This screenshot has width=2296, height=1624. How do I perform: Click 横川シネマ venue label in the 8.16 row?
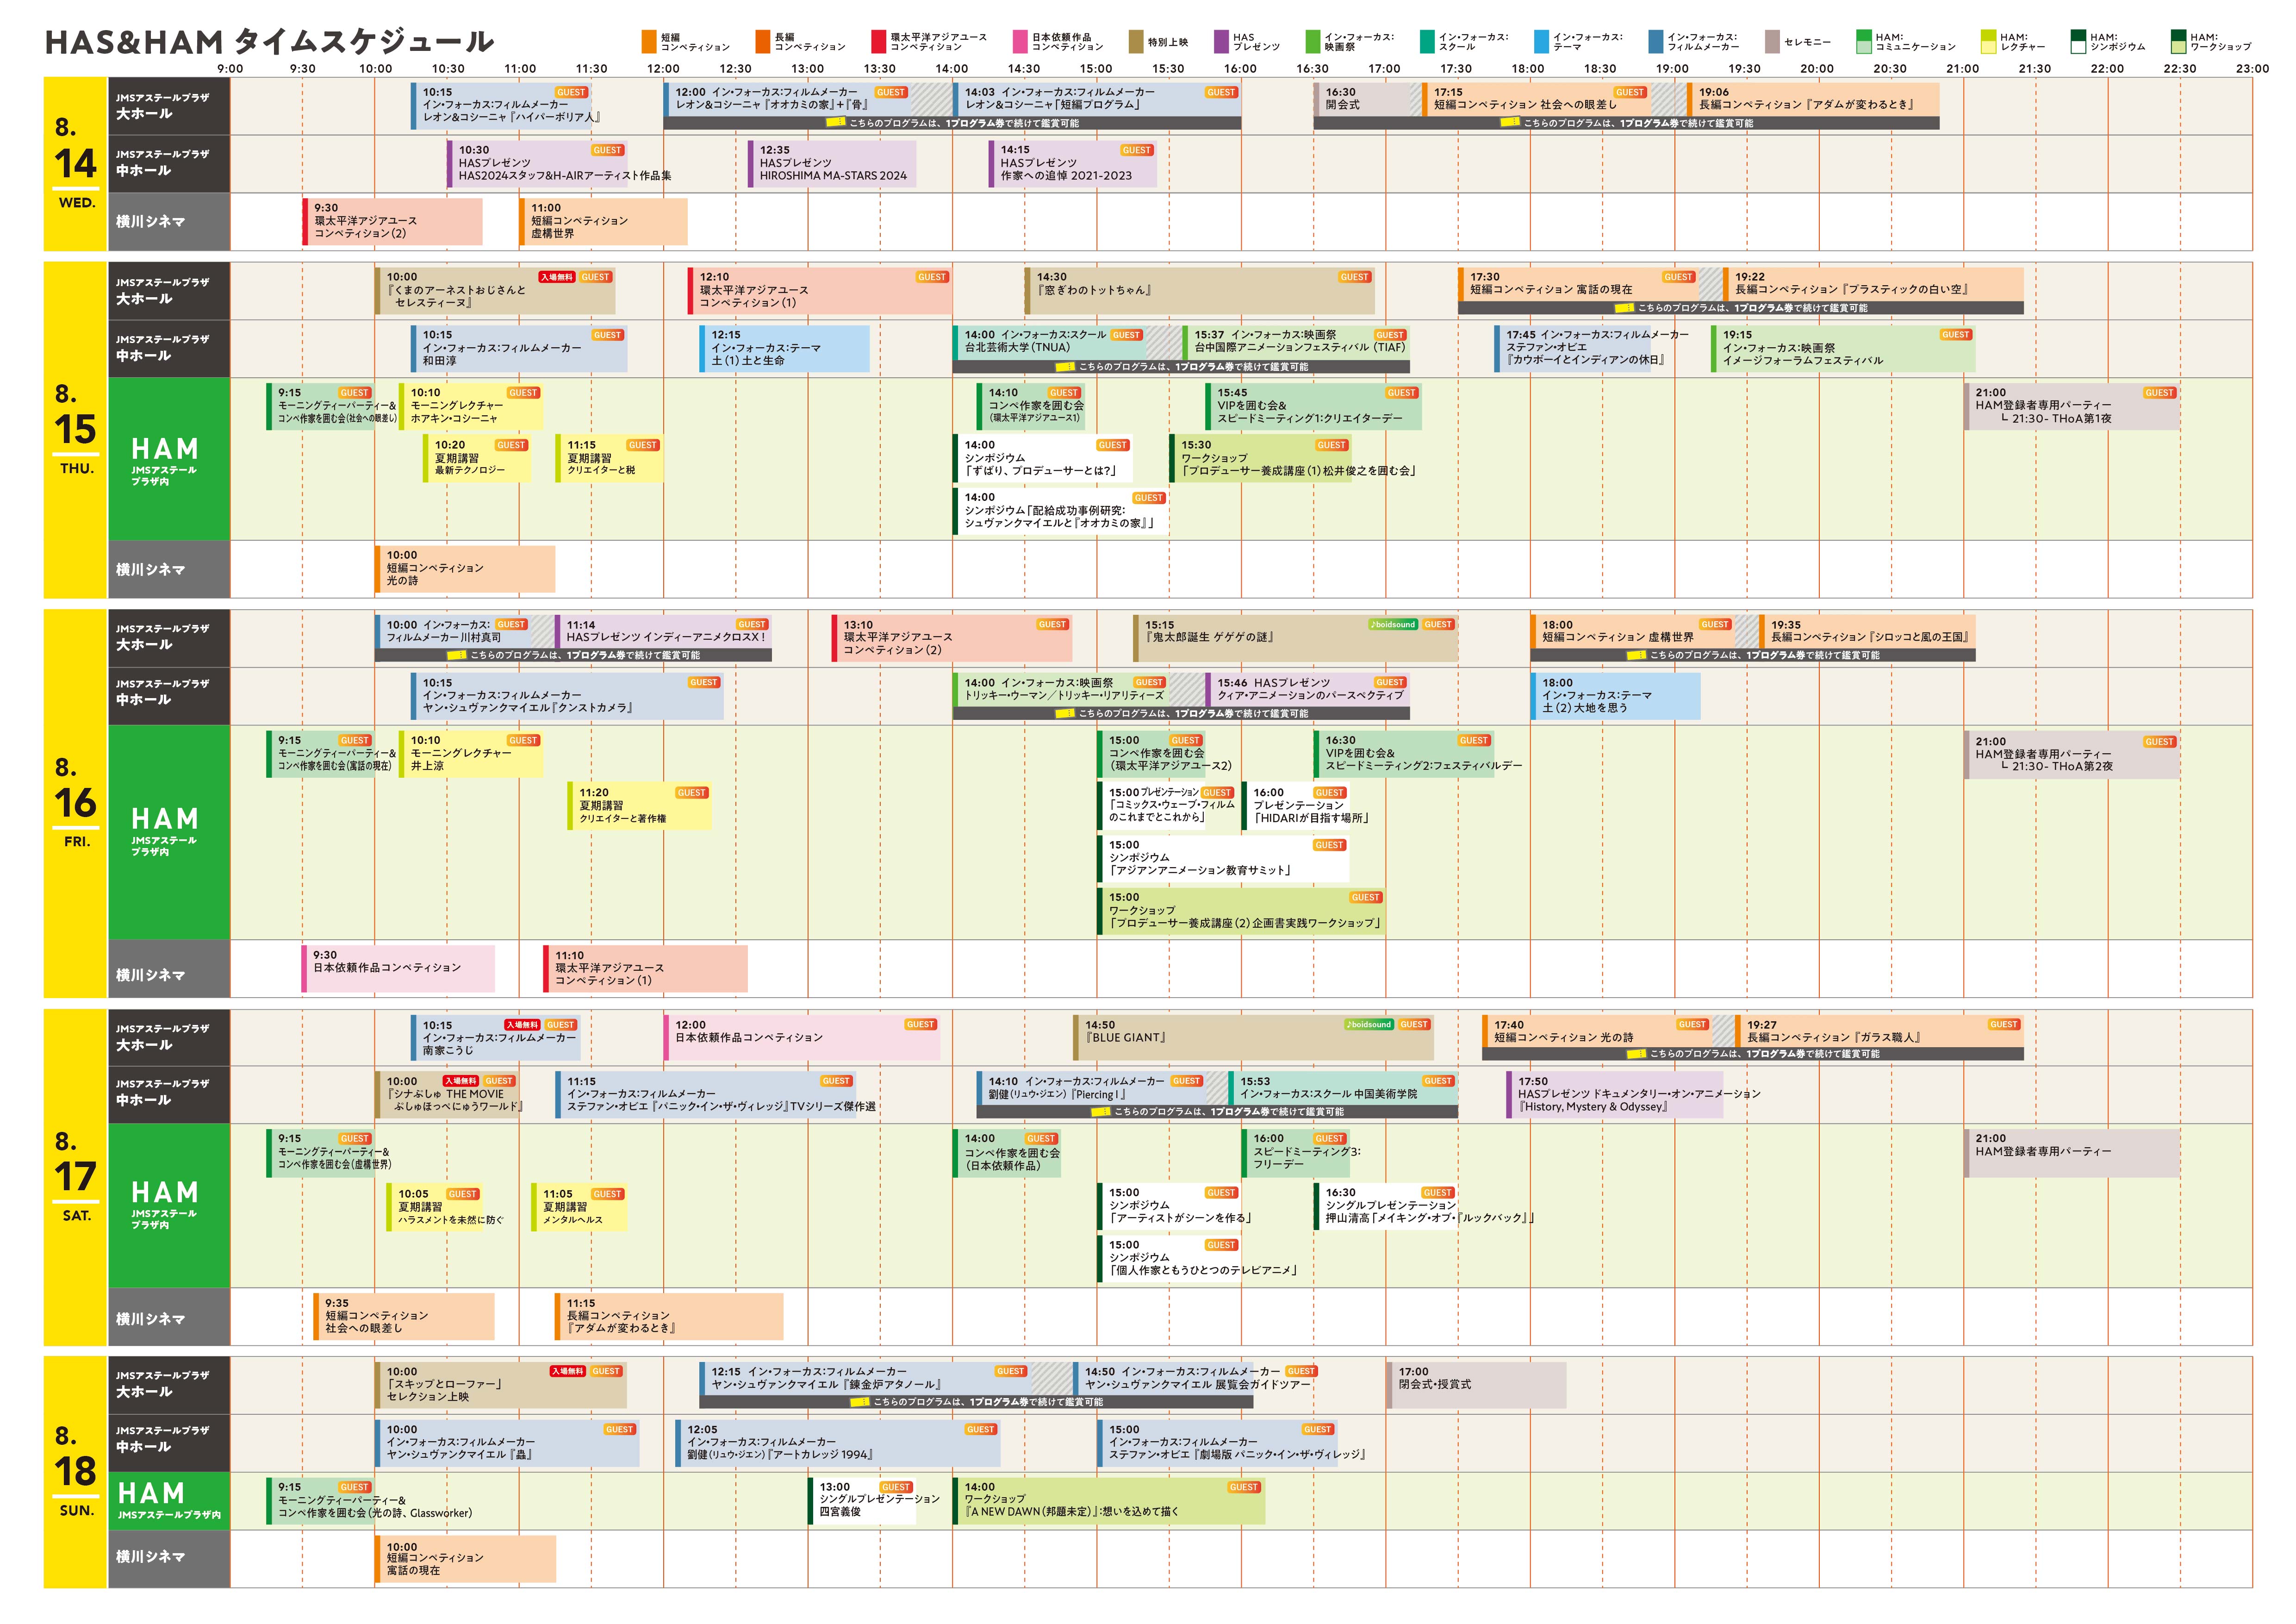(151, 974)
